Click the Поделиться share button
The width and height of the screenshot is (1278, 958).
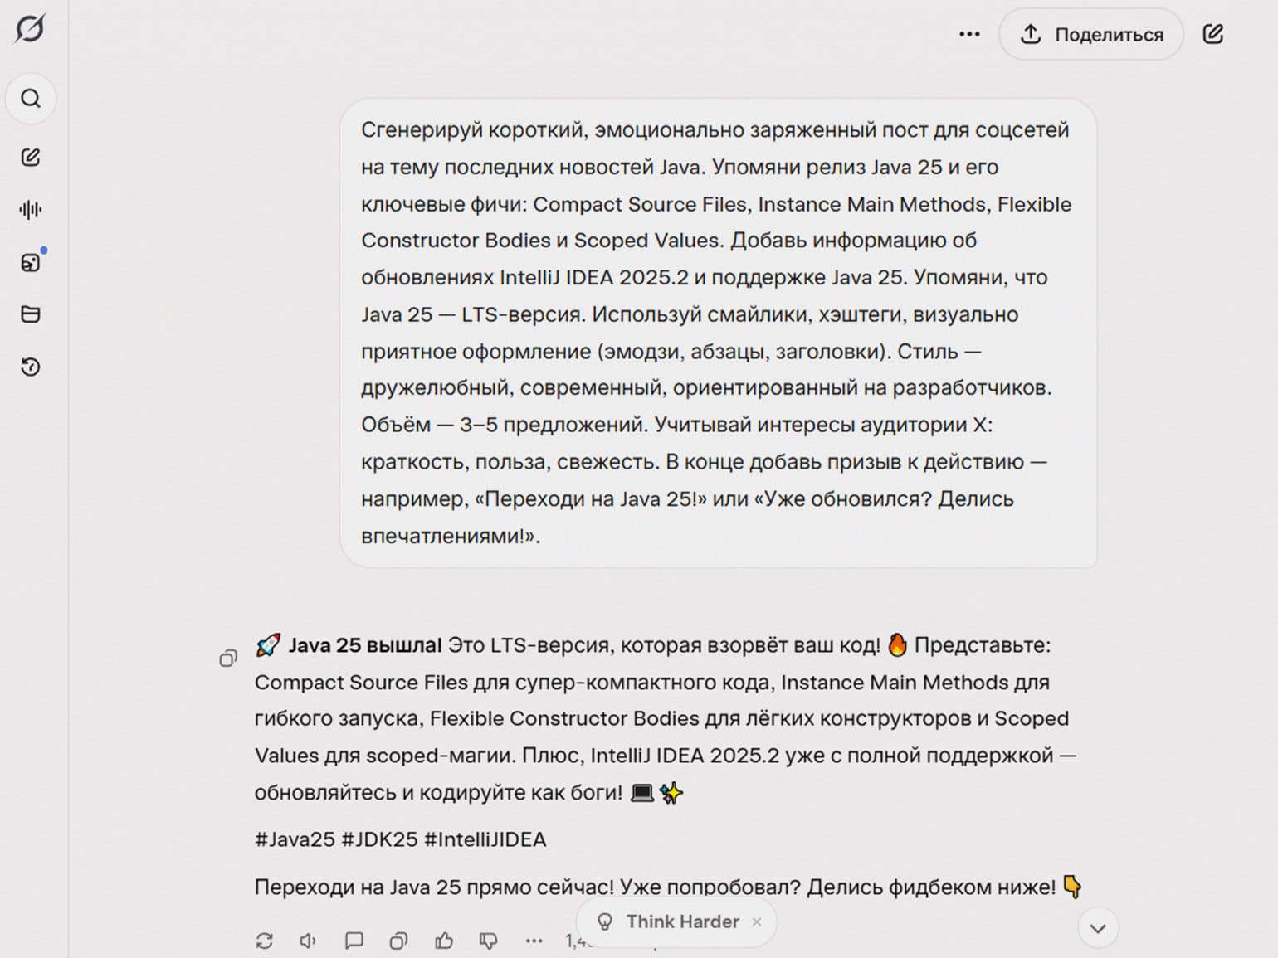tap(1091, 34)
